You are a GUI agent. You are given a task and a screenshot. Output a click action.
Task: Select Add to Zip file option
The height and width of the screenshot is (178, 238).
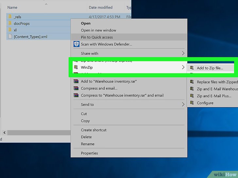coord(210,68)
